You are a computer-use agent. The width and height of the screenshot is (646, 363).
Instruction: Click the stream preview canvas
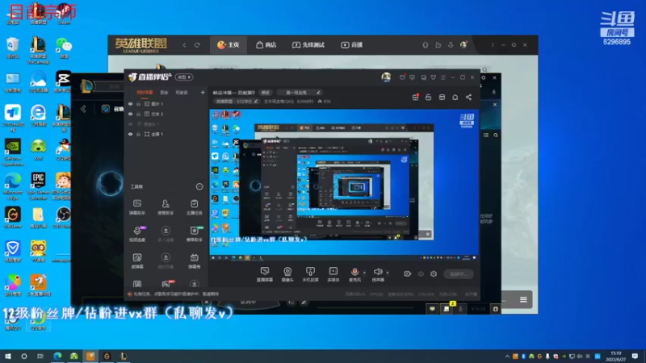(x=345, y=185)
